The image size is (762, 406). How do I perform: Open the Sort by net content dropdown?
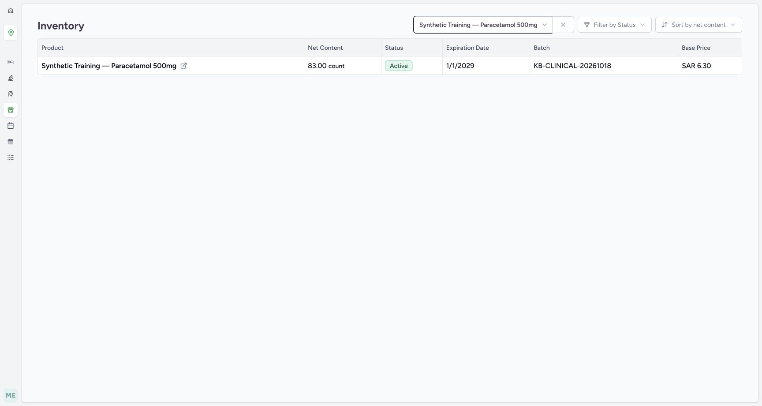pos(698,25)
